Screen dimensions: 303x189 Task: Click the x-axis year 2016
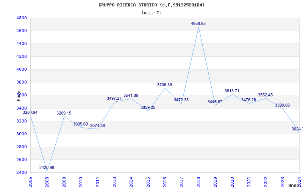click(165, 182)
